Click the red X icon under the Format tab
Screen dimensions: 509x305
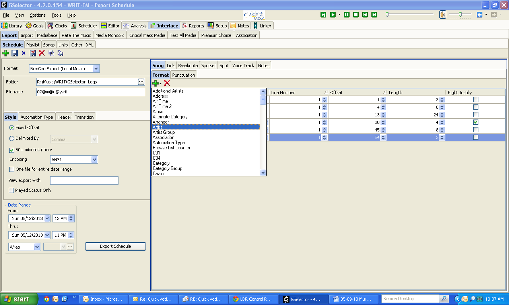click(167, 83)
